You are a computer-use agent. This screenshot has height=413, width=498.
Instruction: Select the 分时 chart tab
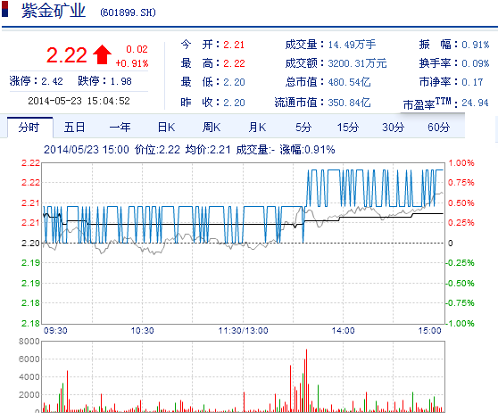click(x=29, y=128)
